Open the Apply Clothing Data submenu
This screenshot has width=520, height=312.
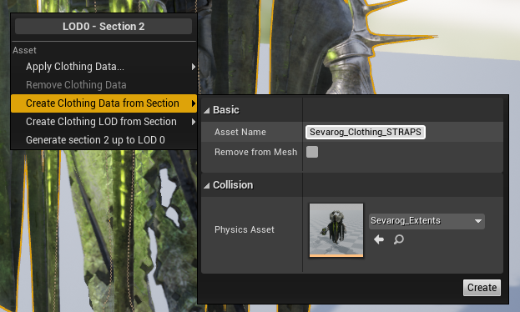coord(103,67)
